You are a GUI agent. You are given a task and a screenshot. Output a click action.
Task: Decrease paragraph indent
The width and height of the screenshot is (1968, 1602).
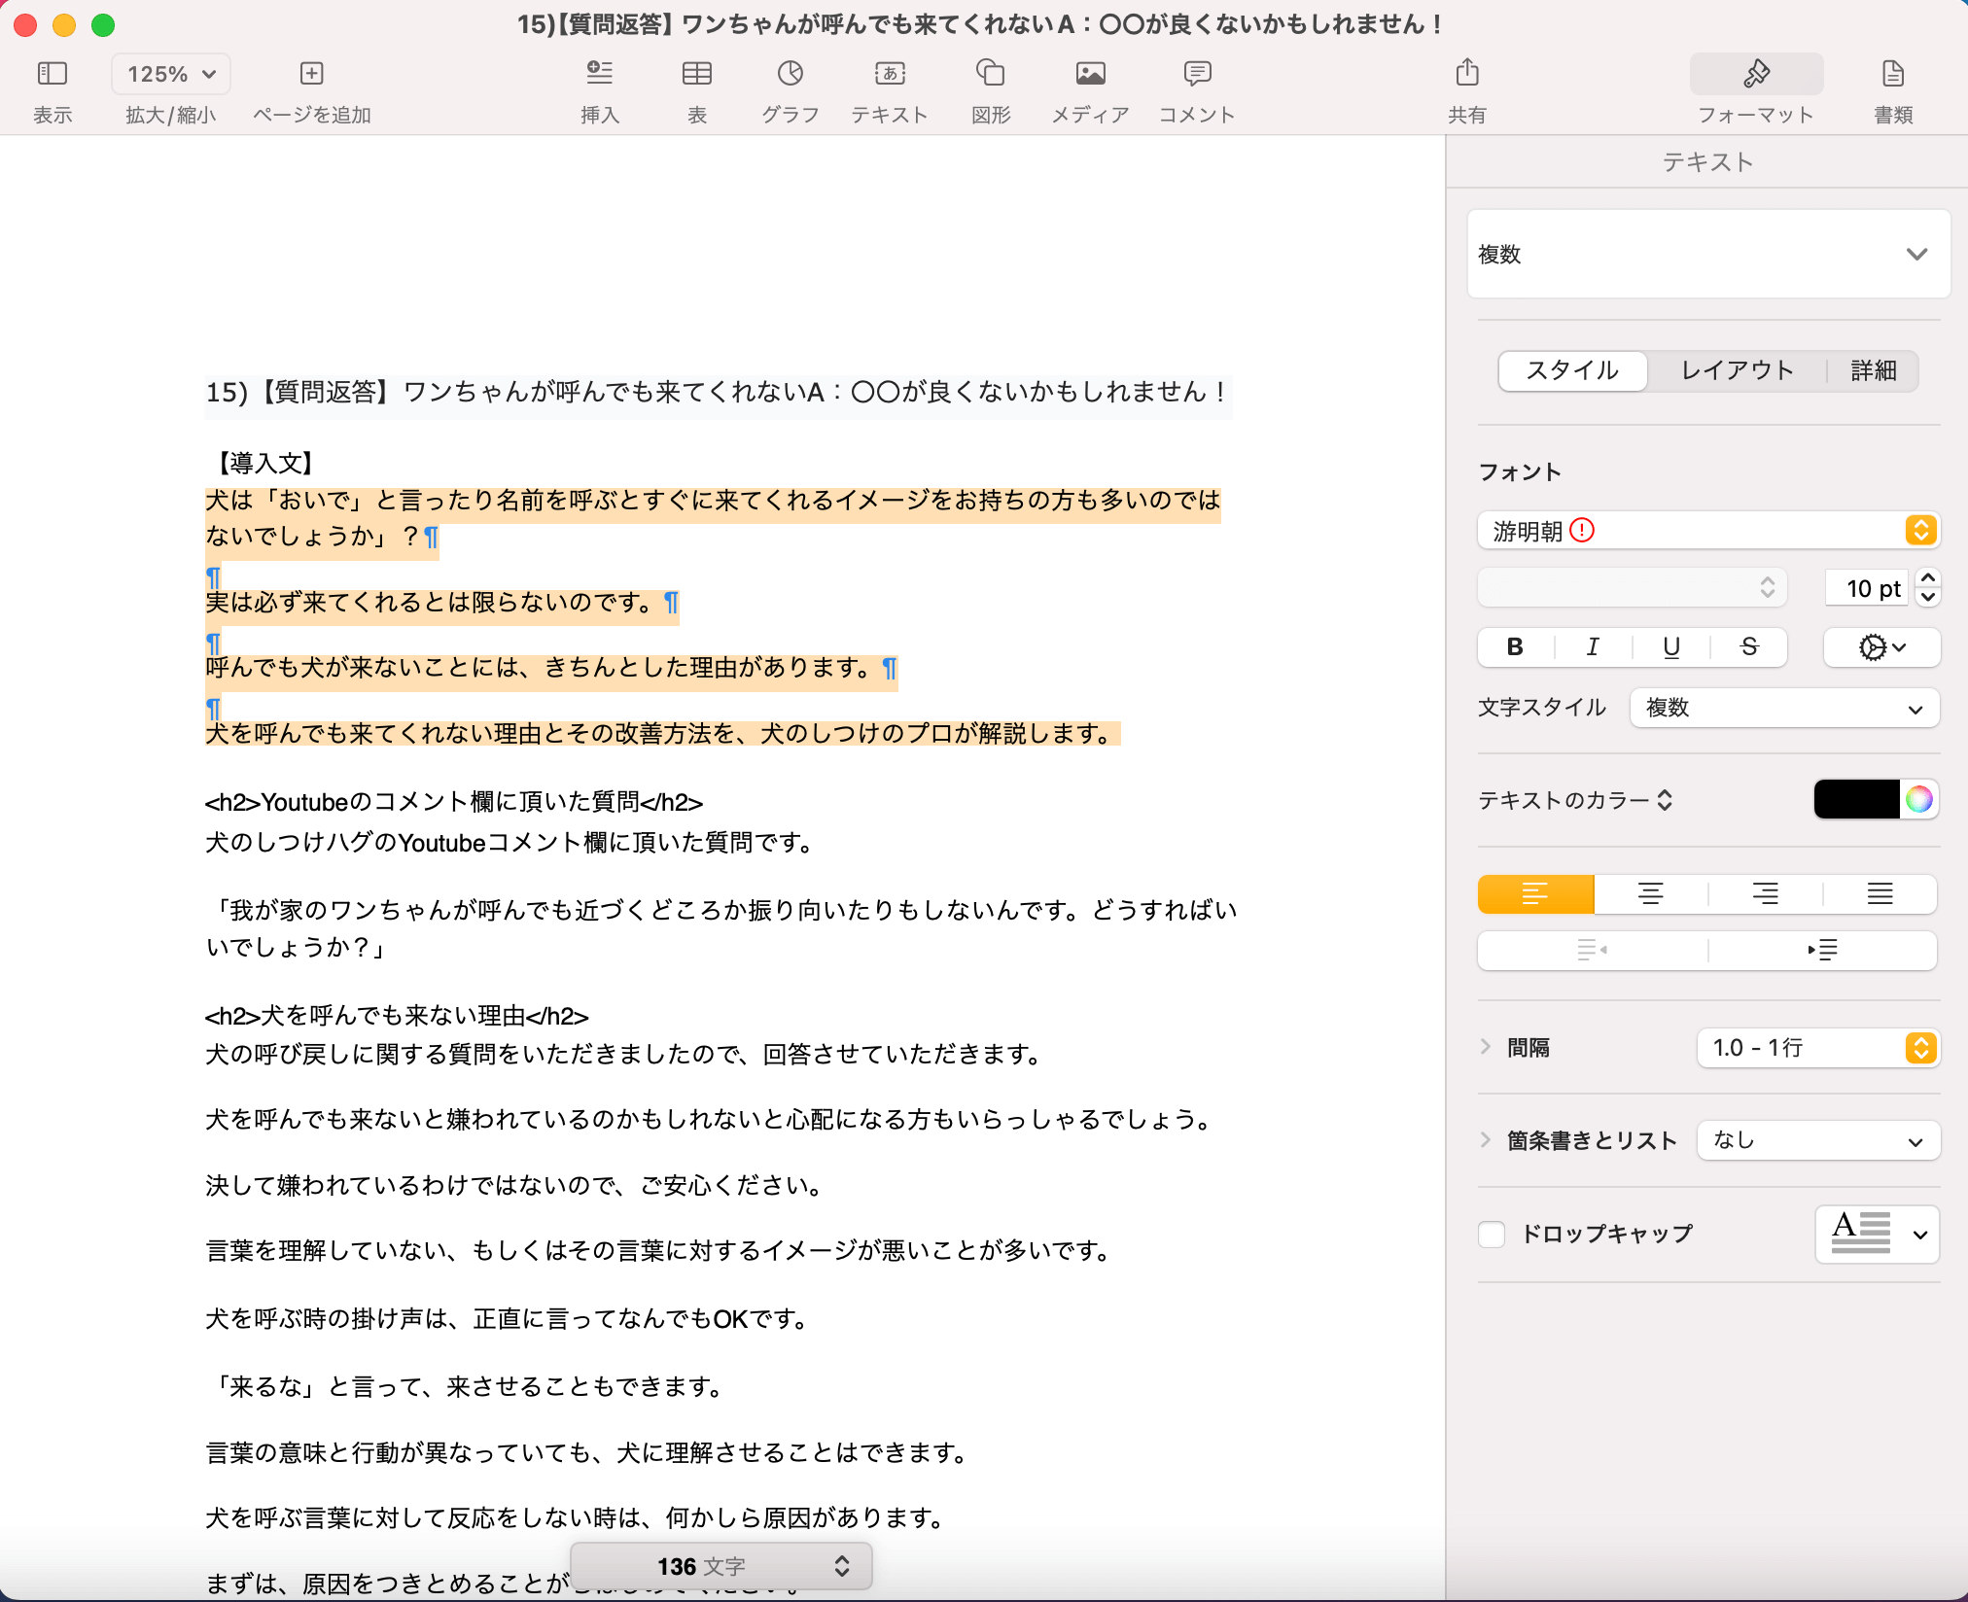(x=1592, y=950)
